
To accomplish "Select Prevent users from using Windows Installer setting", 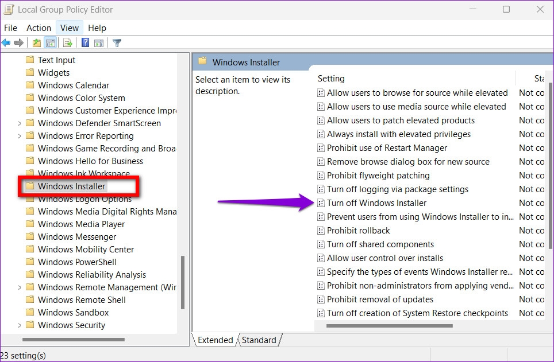I will tap(420, 217).
